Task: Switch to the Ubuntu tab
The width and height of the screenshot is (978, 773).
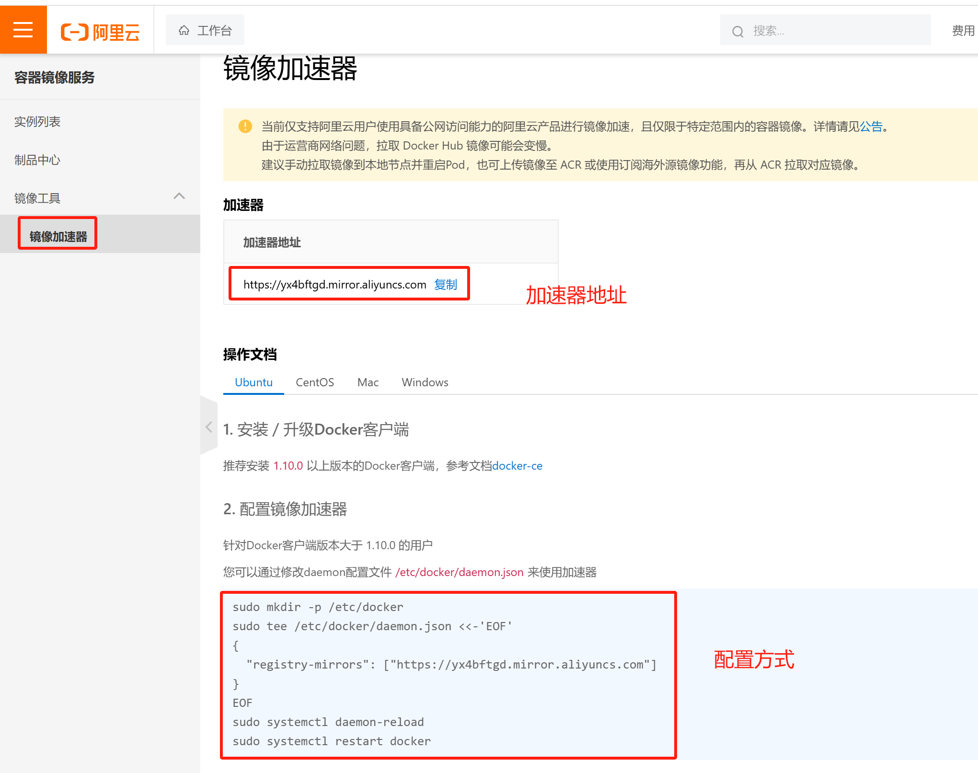Action: pos(253,382)
